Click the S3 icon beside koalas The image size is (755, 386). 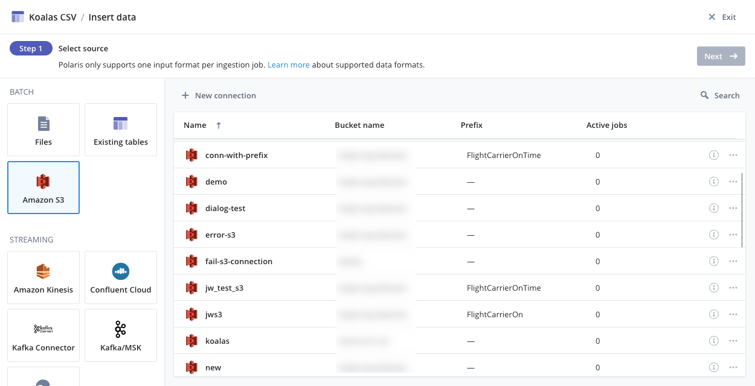point(191,341)
